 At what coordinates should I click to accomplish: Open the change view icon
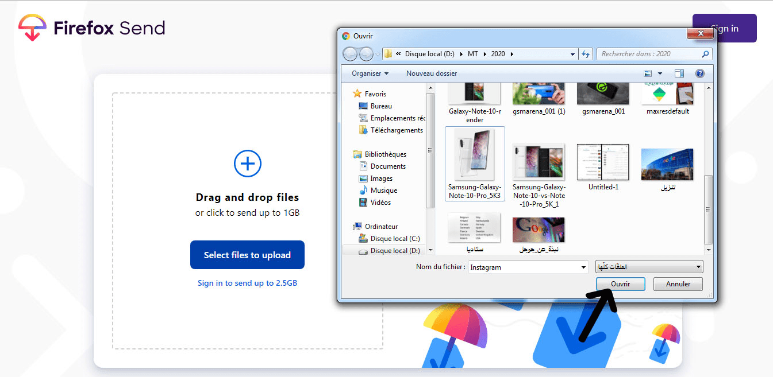tap(648, 73)
